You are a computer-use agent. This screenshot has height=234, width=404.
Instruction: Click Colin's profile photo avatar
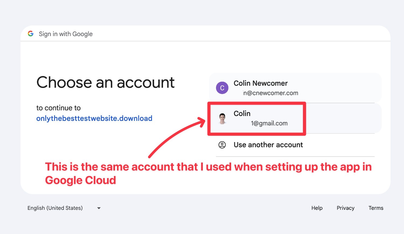coord(222,118)
